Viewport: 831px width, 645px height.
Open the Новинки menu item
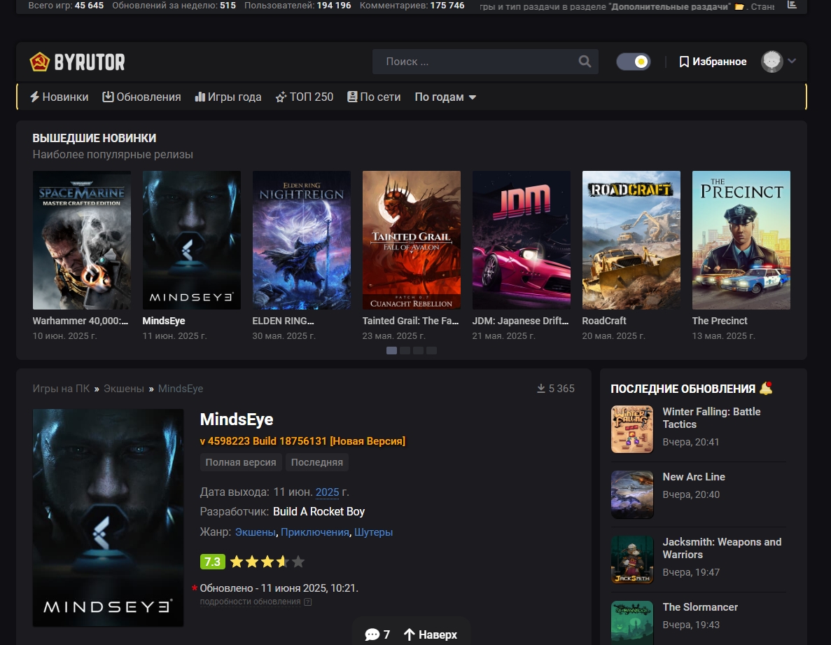coord(60,97)
